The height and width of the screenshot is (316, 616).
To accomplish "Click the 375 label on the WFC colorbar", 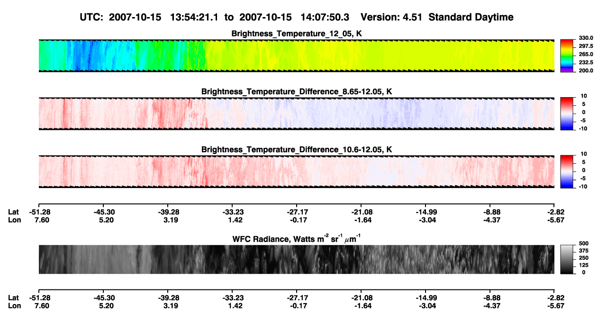I will (584, 251).
